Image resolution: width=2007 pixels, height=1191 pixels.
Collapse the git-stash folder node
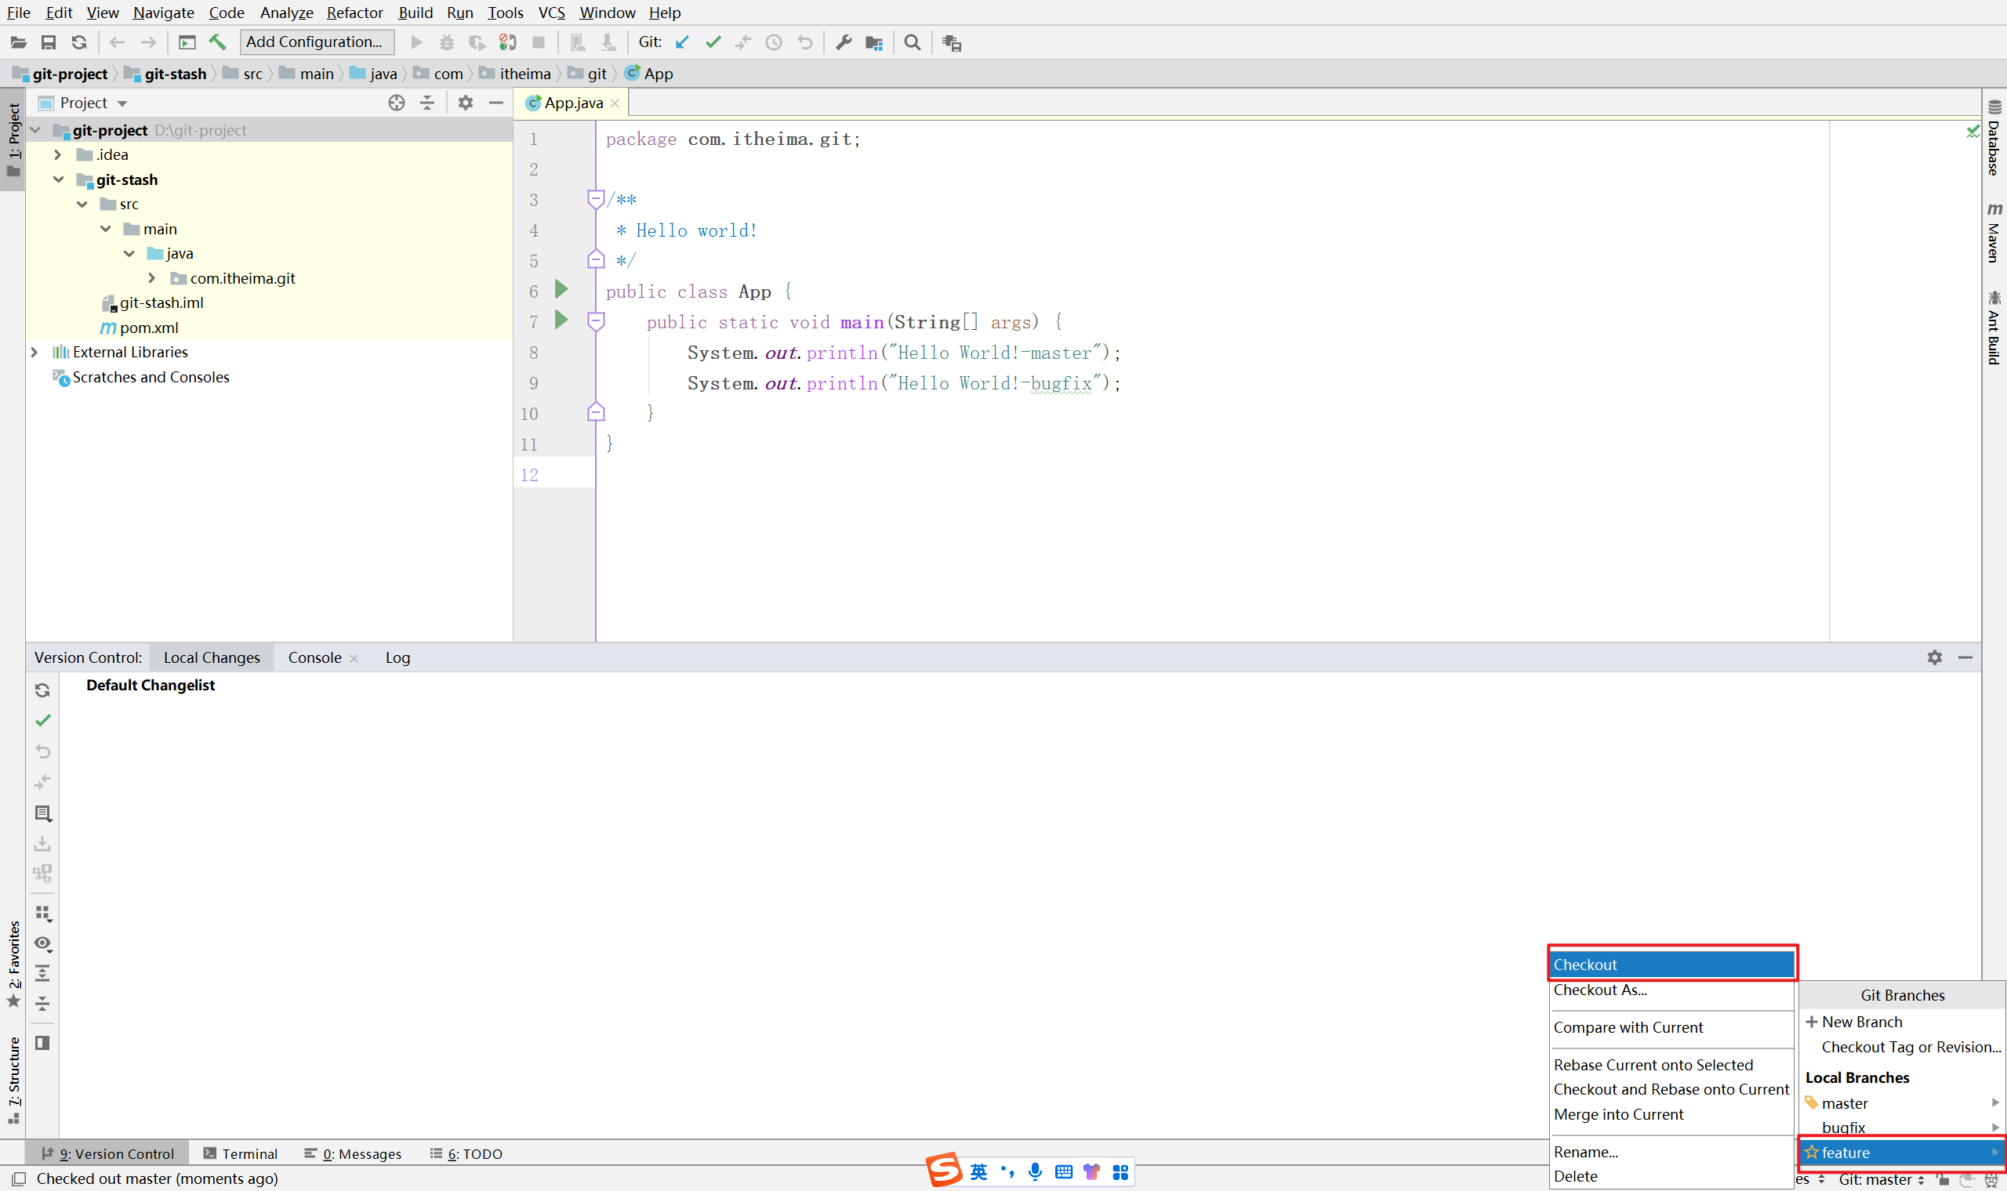click(59, 179)
